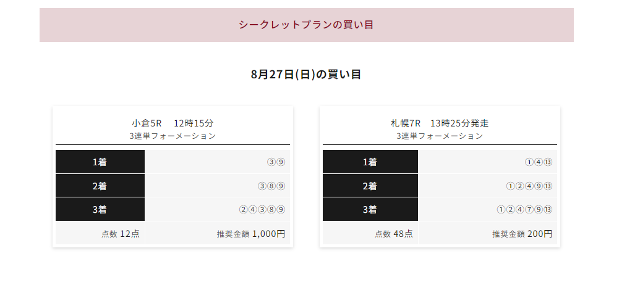Click the シークレットプランの買い目 banner
The width and height of the screenshot is (627, 285).
pos(306,25)
